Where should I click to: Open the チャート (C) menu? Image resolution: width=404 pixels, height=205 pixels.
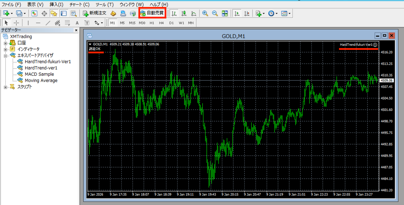coord(79,5)
